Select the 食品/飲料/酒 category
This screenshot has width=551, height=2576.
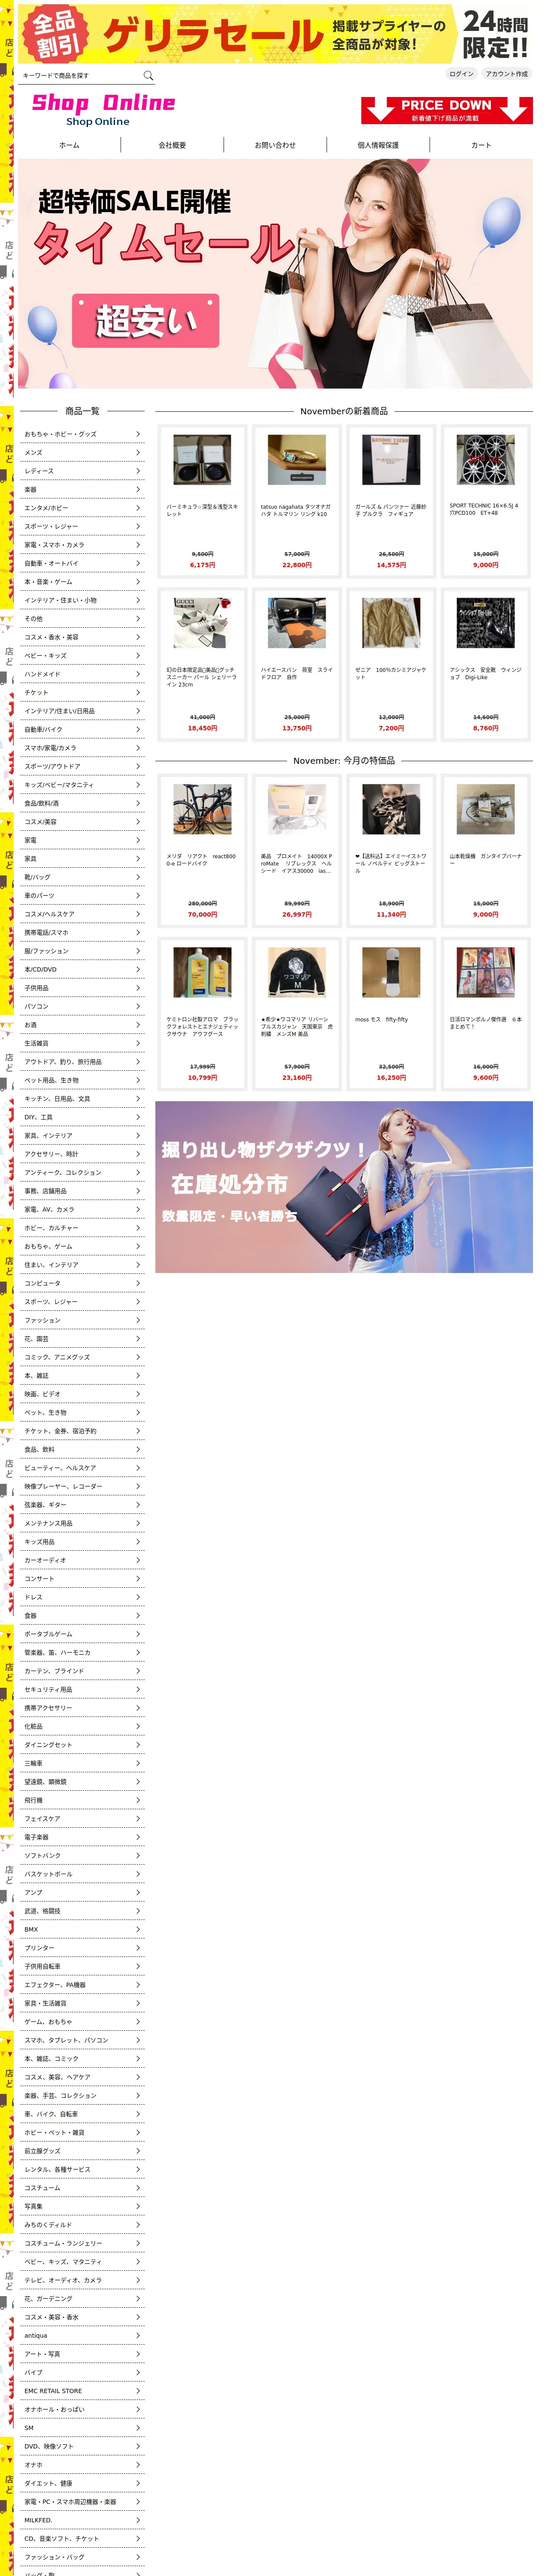(x=82, y=803)
